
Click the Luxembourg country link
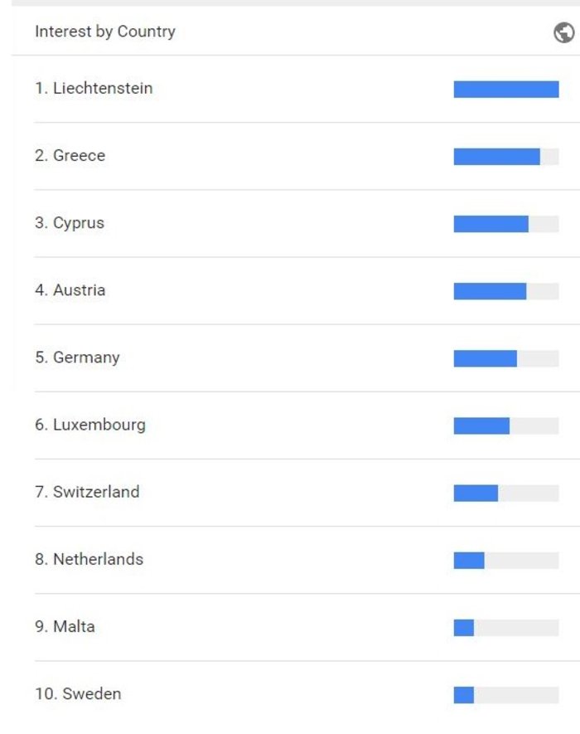[89, 425]
